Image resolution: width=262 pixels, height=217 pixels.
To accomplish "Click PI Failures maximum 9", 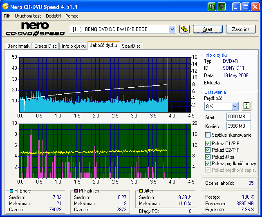I will coord(125,204).
